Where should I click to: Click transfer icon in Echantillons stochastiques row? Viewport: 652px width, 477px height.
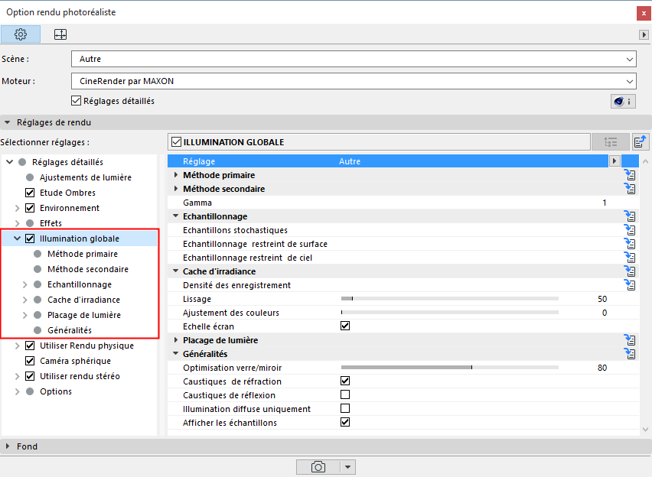[x=630, y=230]
